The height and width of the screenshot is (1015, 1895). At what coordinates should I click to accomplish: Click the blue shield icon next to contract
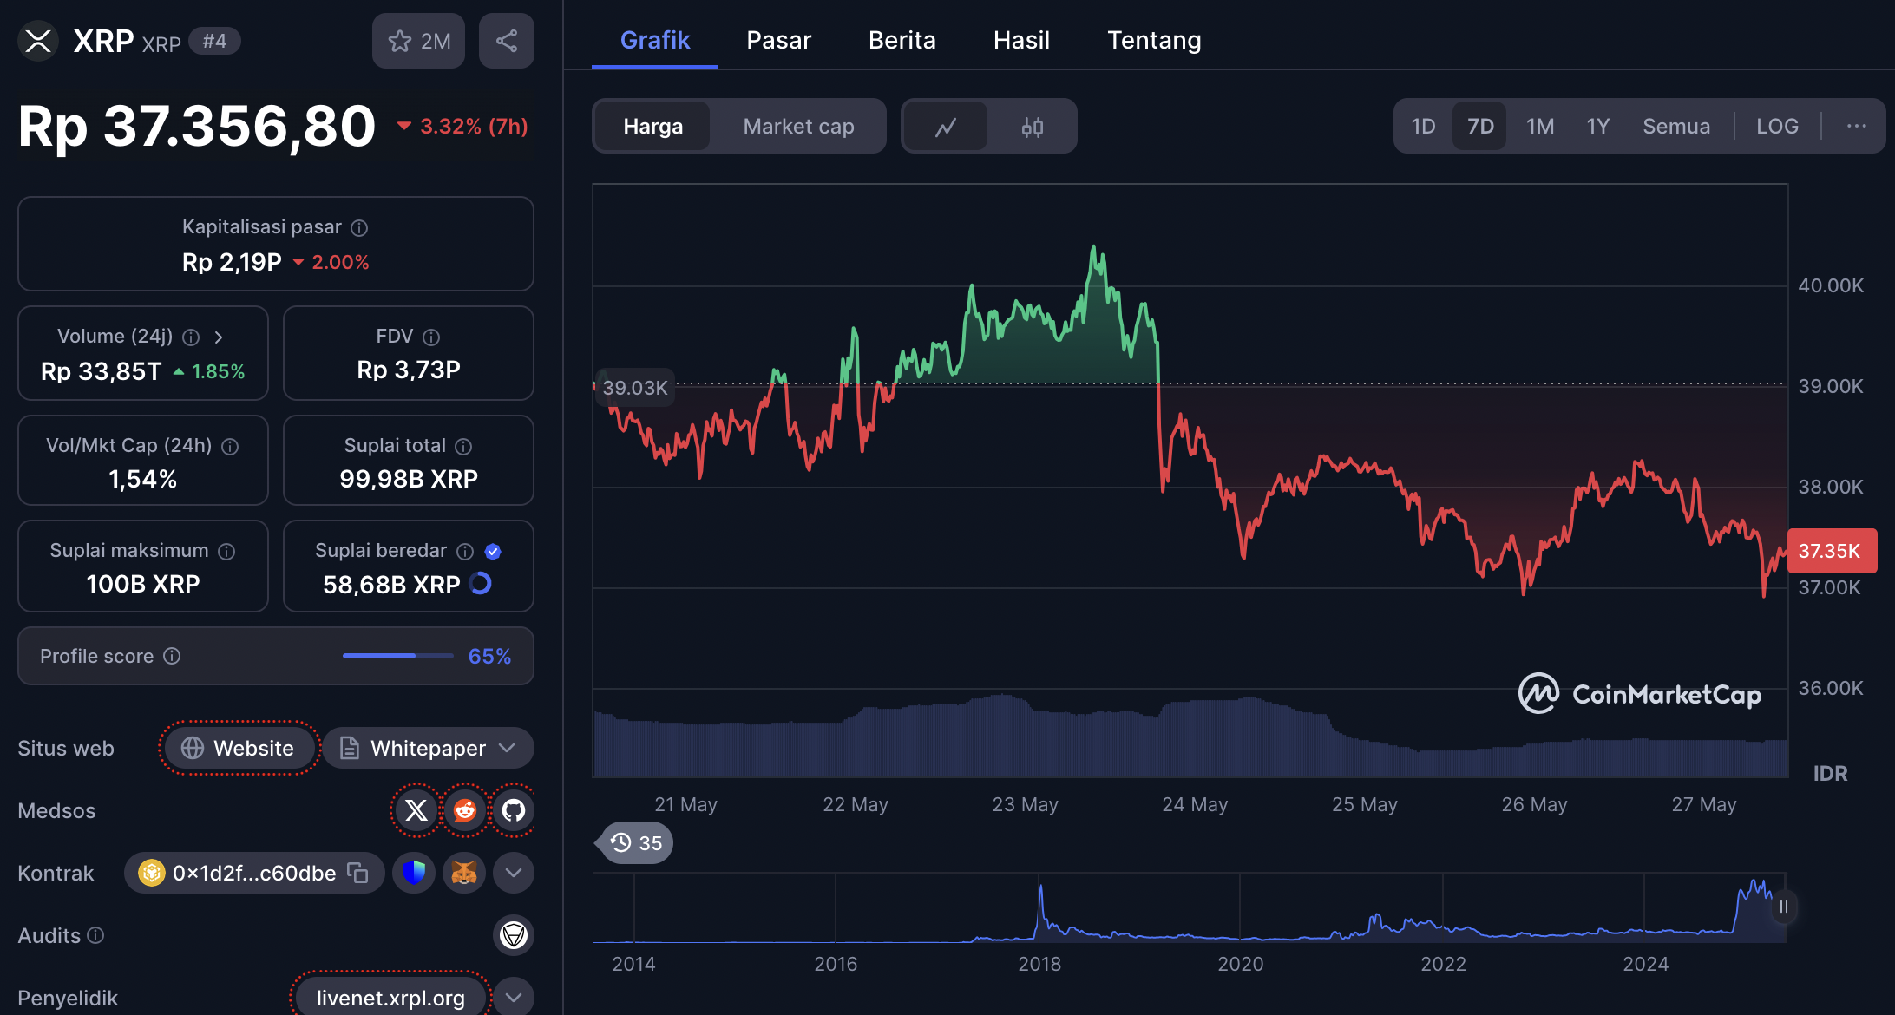point(414,873)
